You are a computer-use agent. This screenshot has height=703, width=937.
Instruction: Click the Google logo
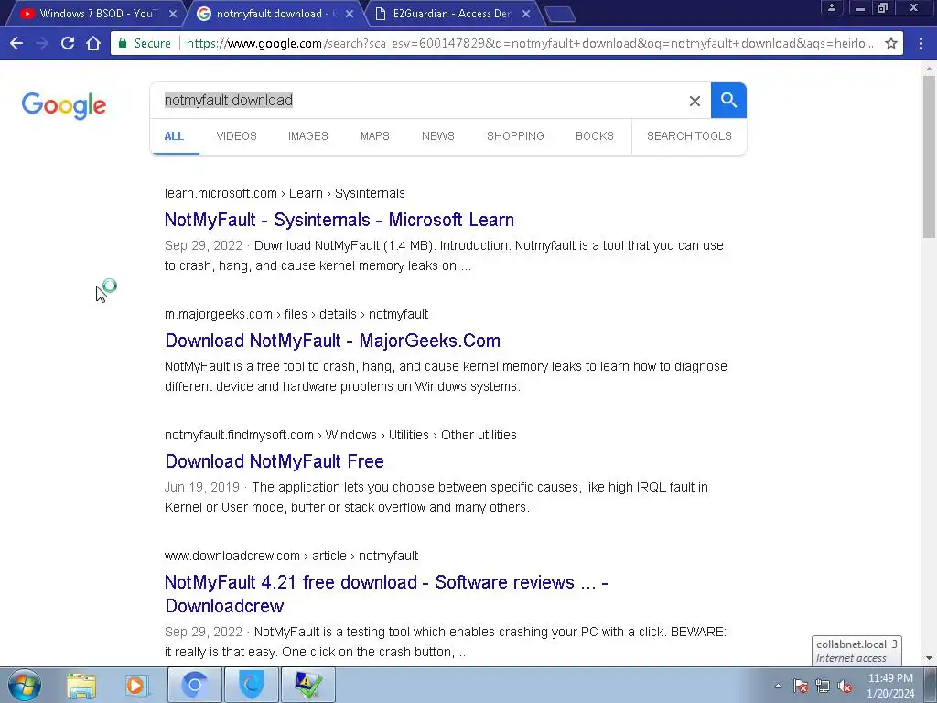click(64, 105)
